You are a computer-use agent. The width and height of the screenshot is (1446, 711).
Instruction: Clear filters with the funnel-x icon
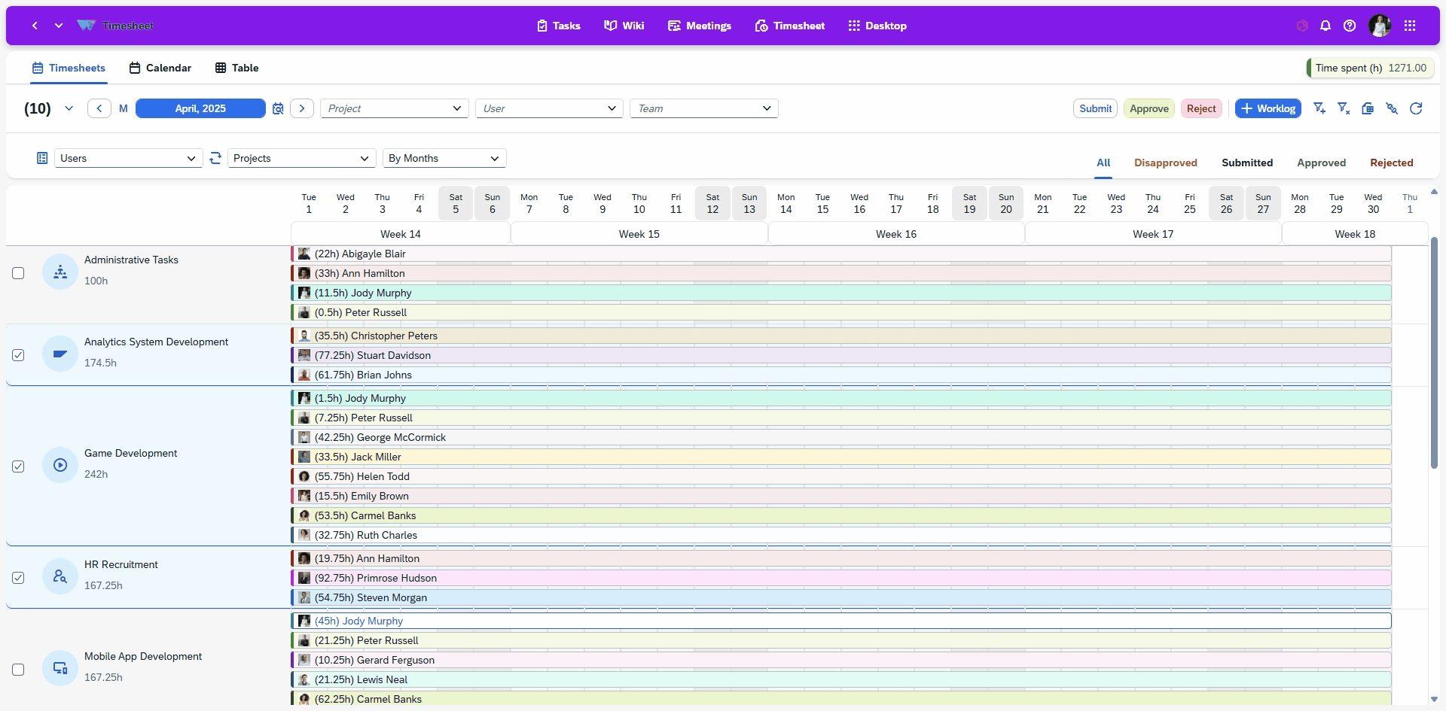click(x=1344, y=108)
